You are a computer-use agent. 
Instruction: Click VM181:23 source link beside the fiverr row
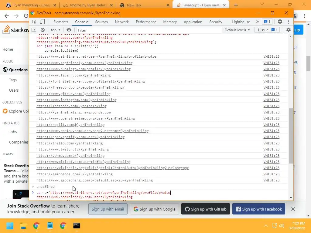click(x=271, y=75)
